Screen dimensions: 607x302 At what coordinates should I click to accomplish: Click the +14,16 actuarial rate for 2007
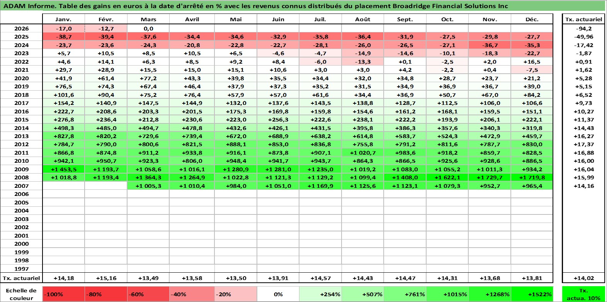[x=583, y=186]
